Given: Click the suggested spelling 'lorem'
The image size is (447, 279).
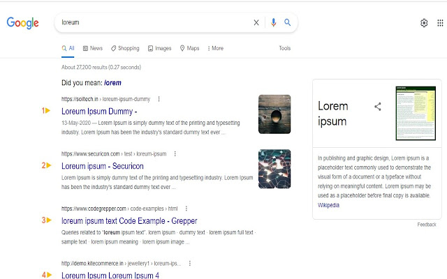Looking at the screenshot, I should click(112, 83).
